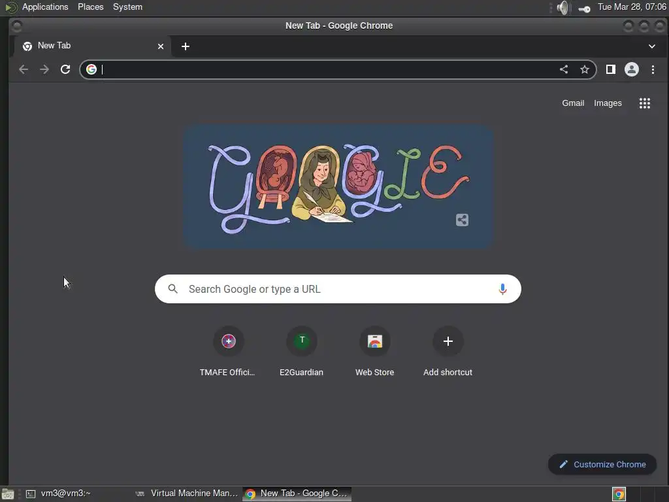669x502 pixels.
Task: Open the Google apps grid
Action: (645, 103)
